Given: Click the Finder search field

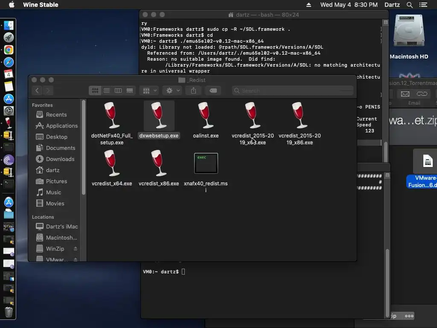Looking at the screenshot, I should click(x=293, y=91).
